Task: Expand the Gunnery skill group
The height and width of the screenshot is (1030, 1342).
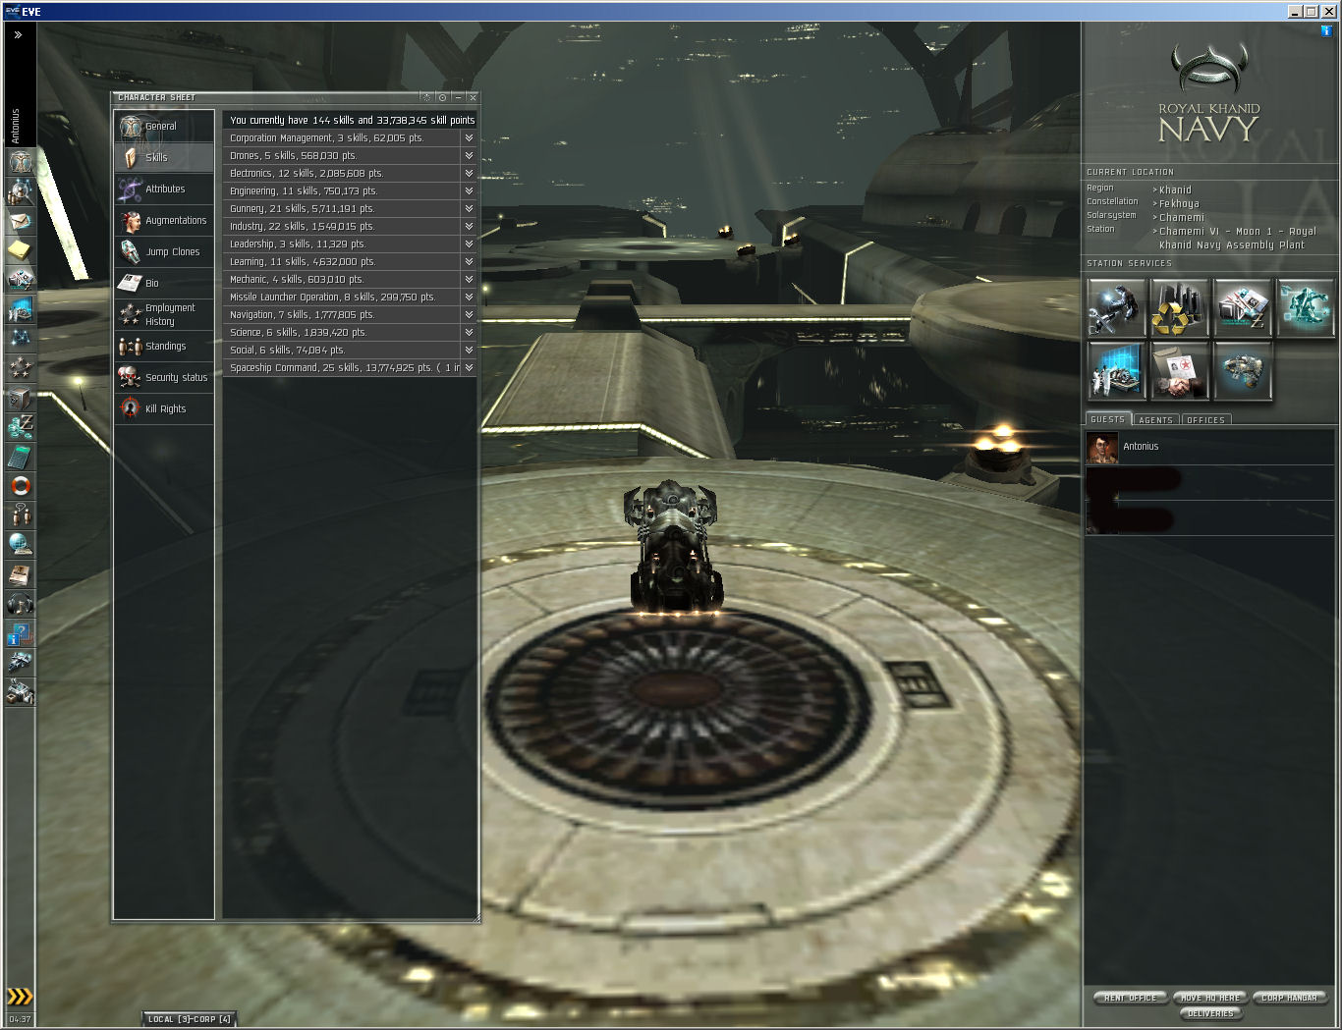Action: (x=469, y=209)
